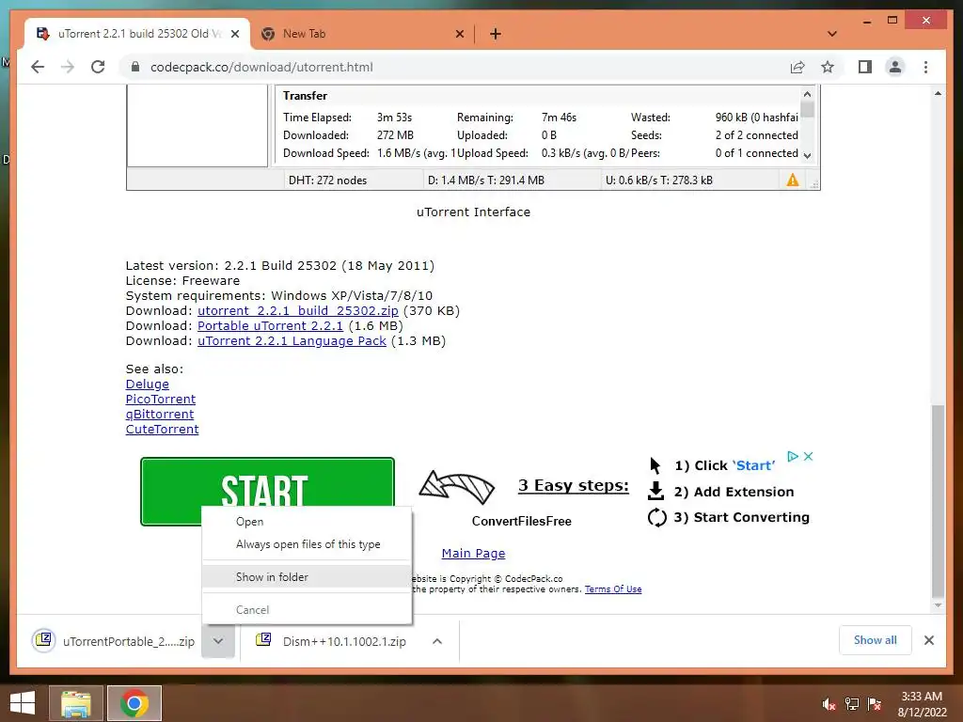
Task: Open the Main Page link
Action: [x=474, y=553]
